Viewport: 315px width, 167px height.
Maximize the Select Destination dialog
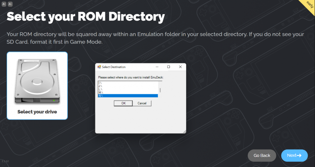click(x=169, y=67)
